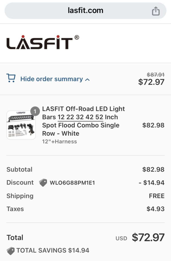This screenshot has height=261, width=171.
Task: Click the Hide order summary link
Action: point(52,79)
